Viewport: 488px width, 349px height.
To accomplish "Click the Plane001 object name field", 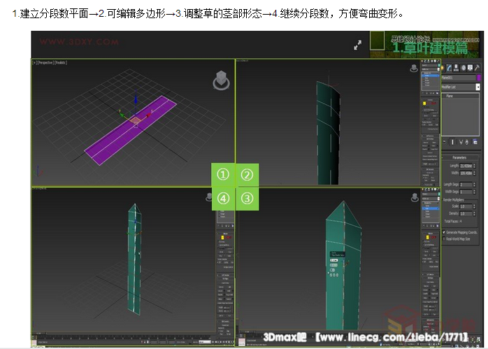I will click(x=459, y=78).
